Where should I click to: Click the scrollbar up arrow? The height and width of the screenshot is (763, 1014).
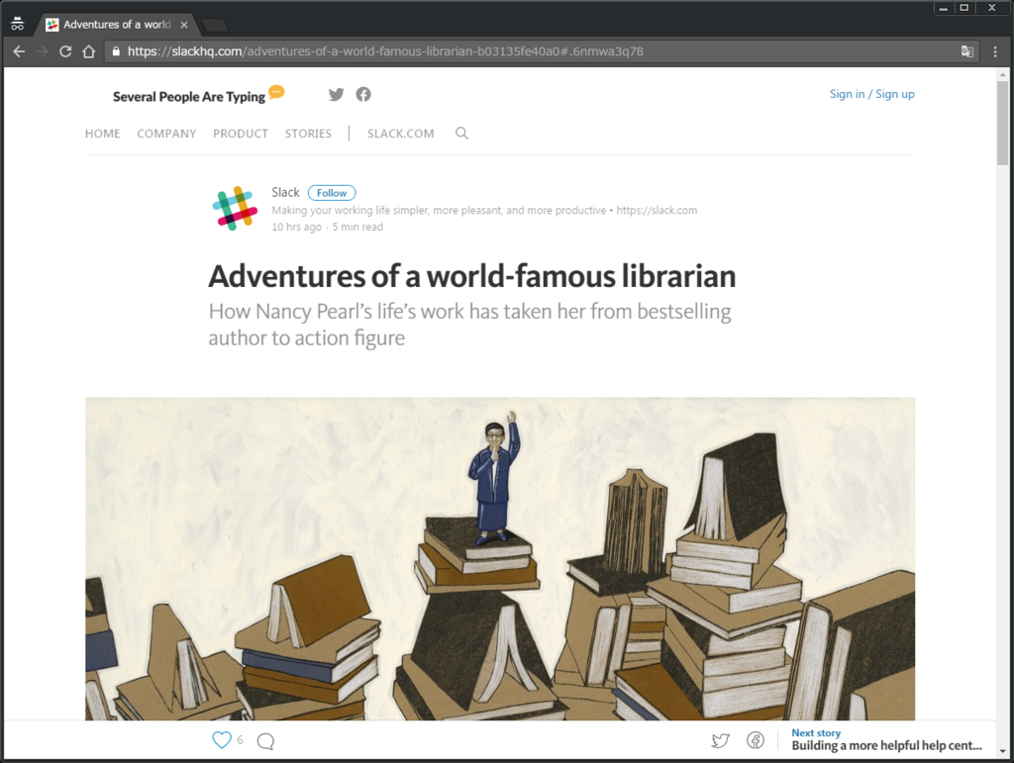coord(1002,75)
